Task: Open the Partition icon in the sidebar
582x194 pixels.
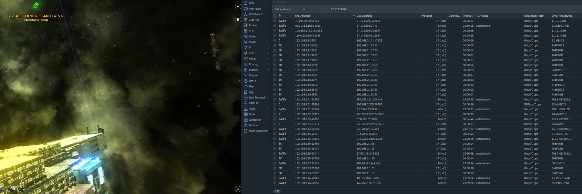Action: point(246,125)
